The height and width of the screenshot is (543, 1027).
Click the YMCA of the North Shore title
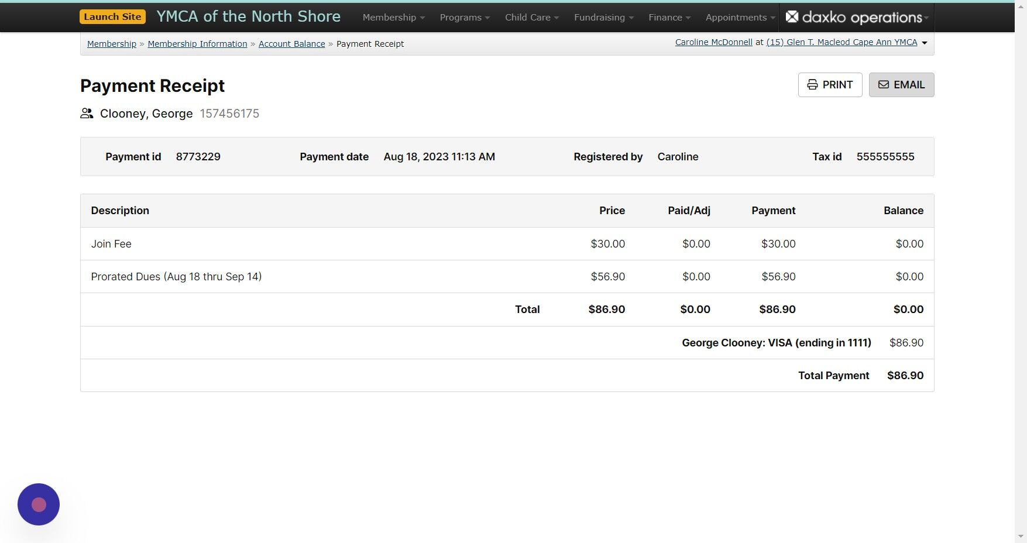pos(248,16)
